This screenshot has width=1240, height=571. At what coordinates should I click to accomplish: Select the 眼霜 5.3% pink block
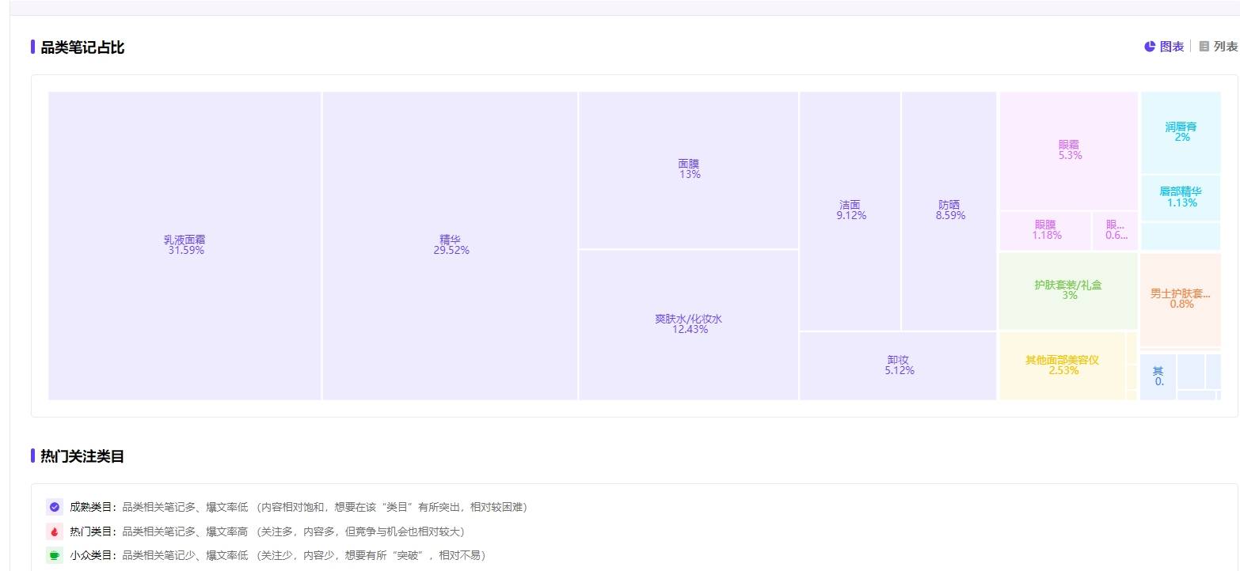click(1069, 150)
